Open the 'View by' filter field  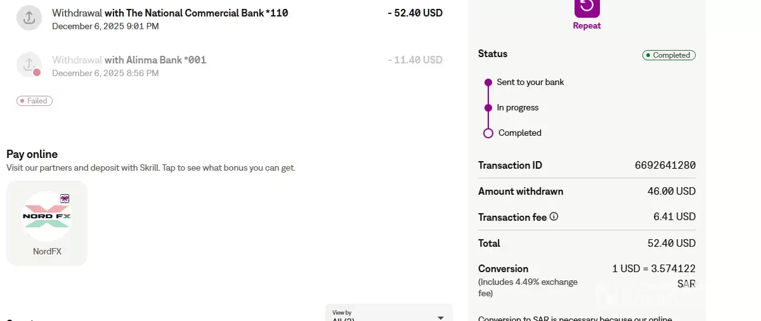click(380, 315)
